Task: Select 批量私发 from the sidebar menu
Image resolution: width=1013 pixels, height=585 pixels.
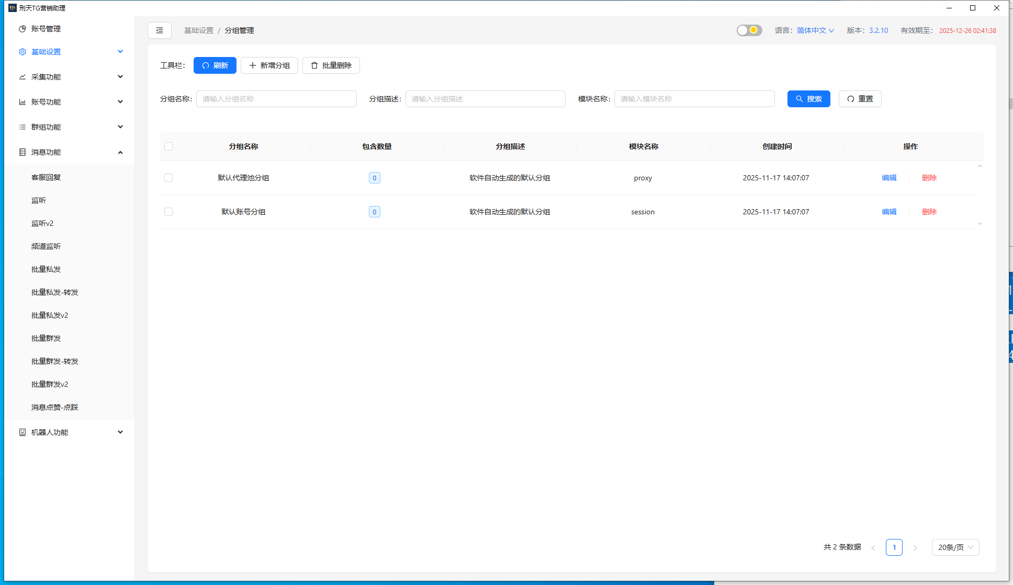Action: 46,269
